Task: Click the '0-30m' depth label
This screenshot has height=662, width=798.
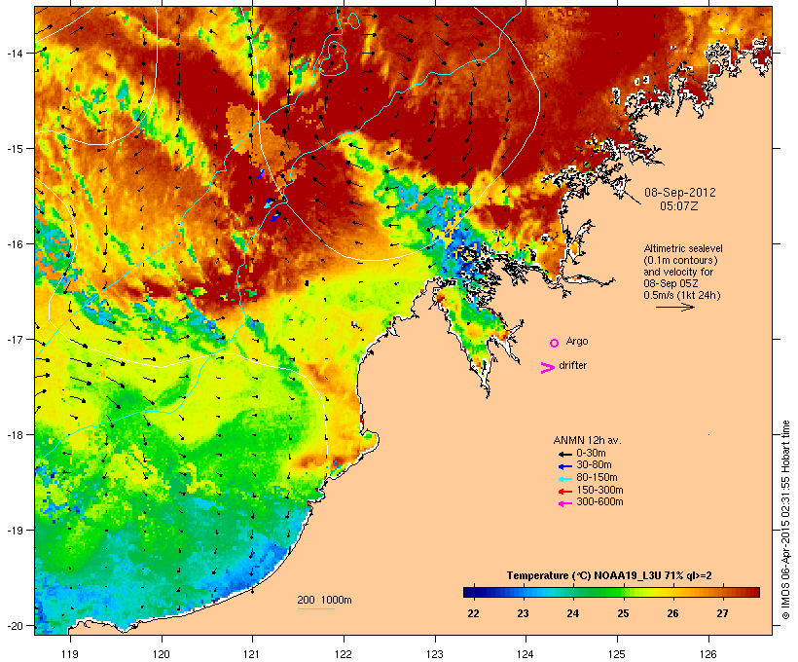Action: click(591, 453)
